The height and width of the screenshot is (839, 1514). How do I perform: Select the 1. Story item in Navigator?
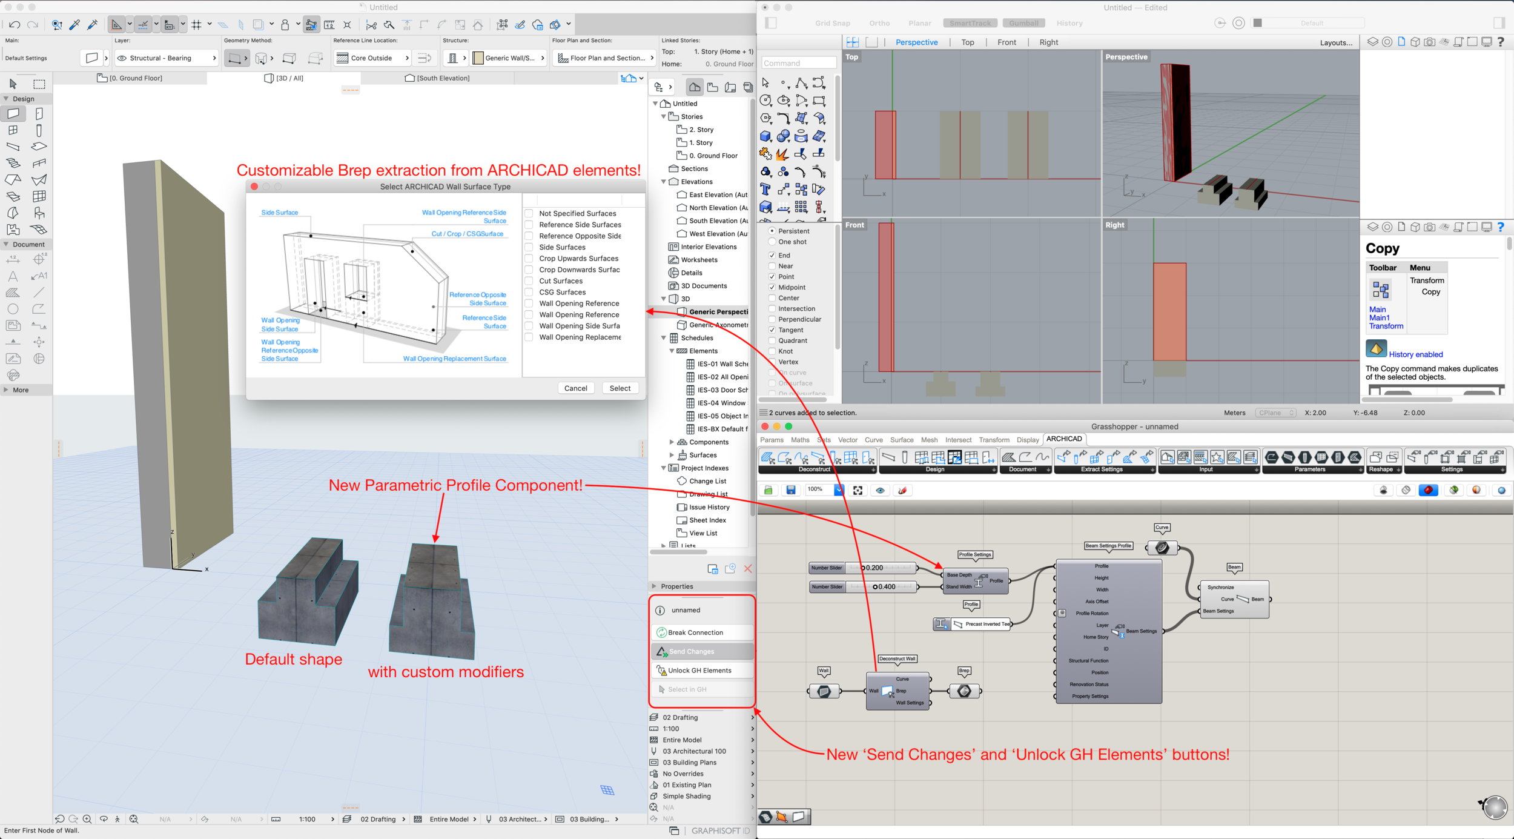click(x=701, y=143)
